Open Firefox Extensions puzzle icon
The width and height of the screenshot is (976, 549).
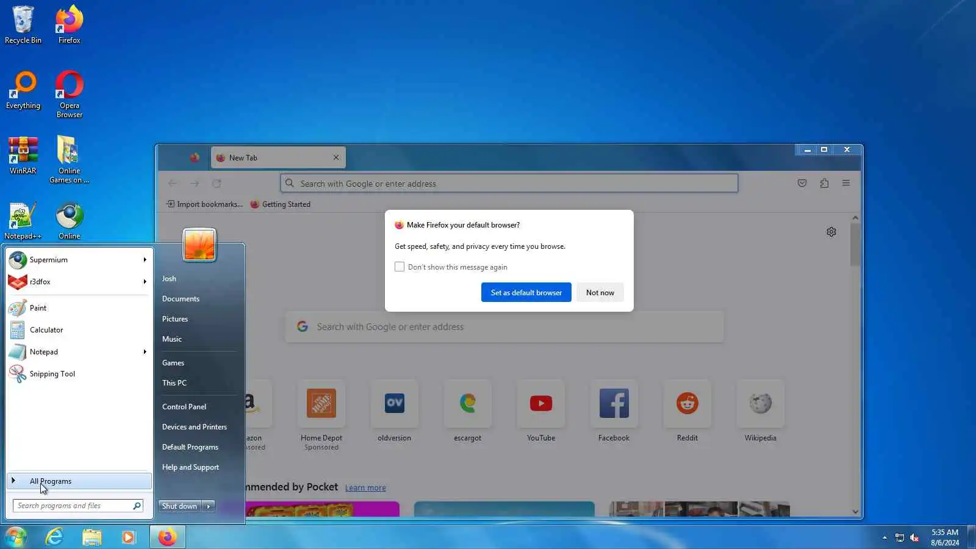coord(824,183)
